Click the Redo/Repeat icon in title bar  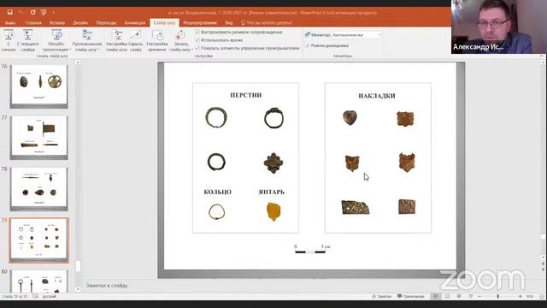point(32,12)
